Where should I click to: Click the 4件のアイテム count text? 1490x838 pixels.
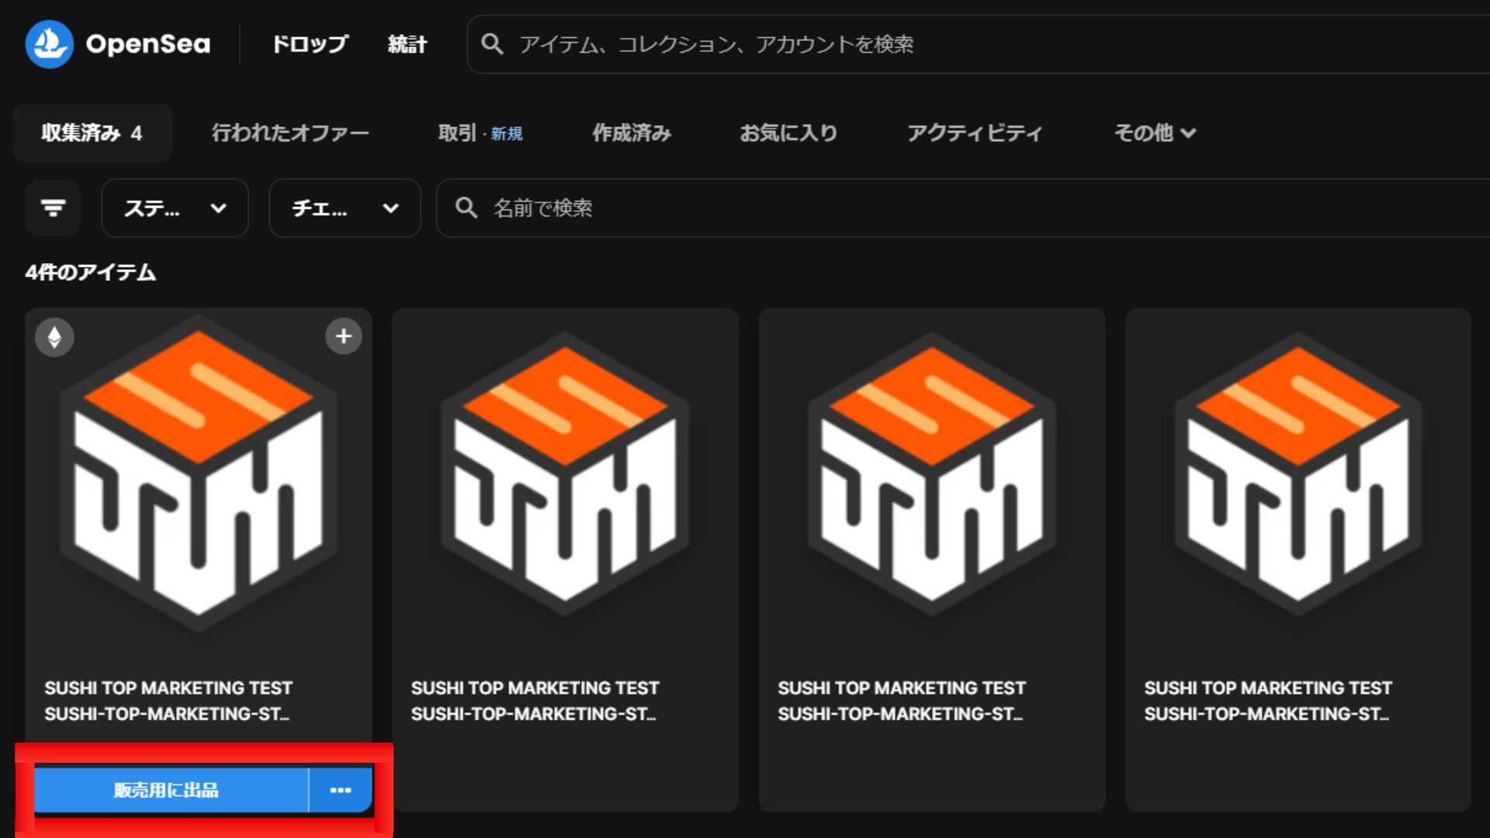click(91, 272)
